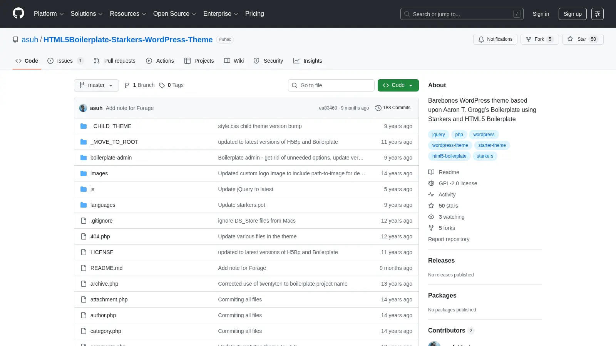The width and height of the screenshot is (616, 346).
Task: Switch to the Pull requests tab
Action: (x=115, y=61)
